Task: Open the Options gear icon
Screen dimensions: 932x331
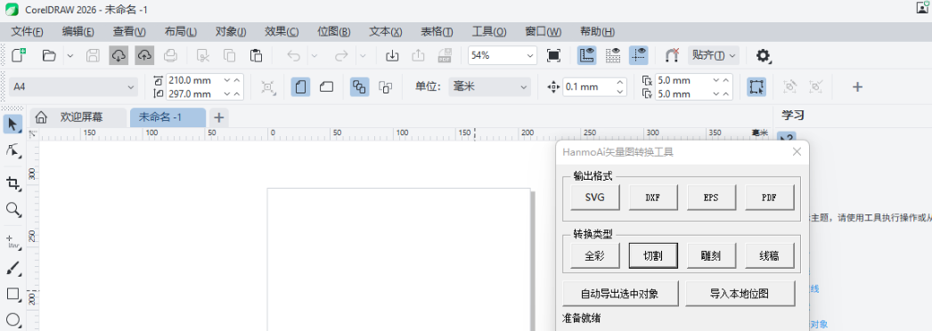Action: (764, 56)
